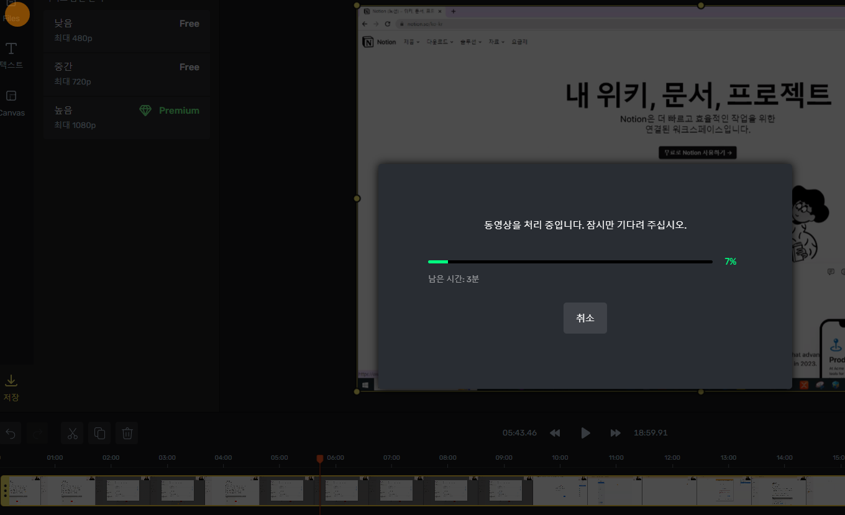Click 무료로 Notion 사용하기 button in preview
Screen dimensions: 845x515
pyautogui.click(x=697, y=153)
